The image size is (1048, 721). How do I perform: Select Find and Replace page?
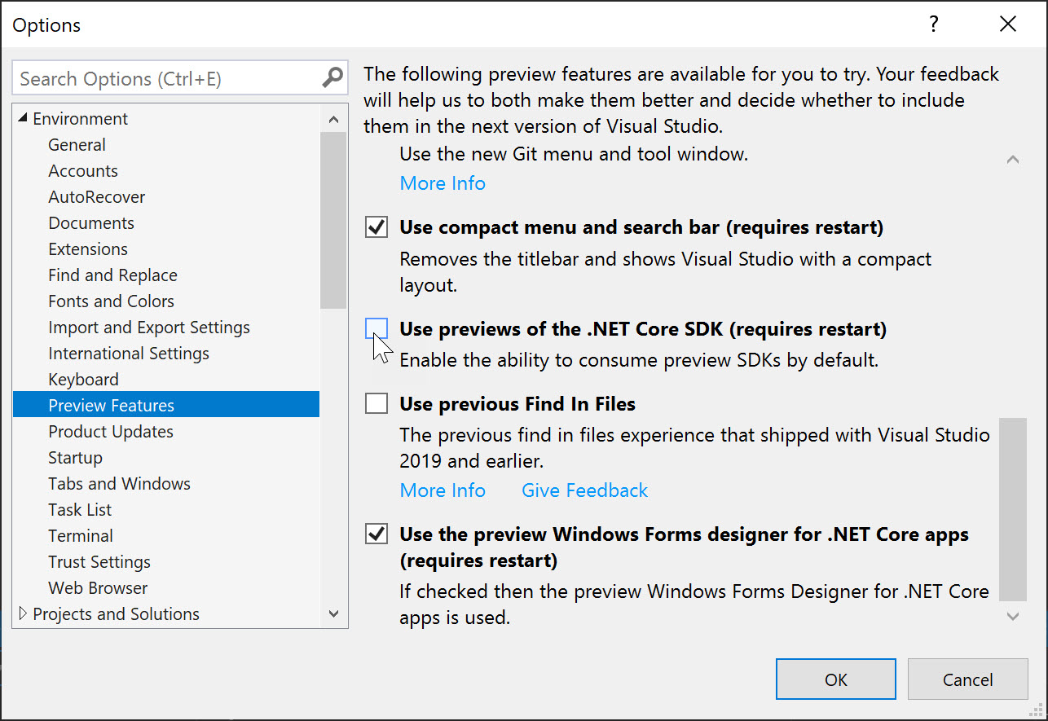[x=112, y=275]
